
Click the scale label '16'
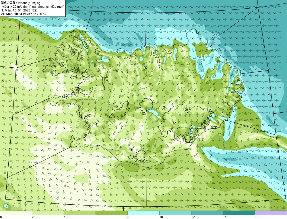pyautogui.click(x=257, y=217)
